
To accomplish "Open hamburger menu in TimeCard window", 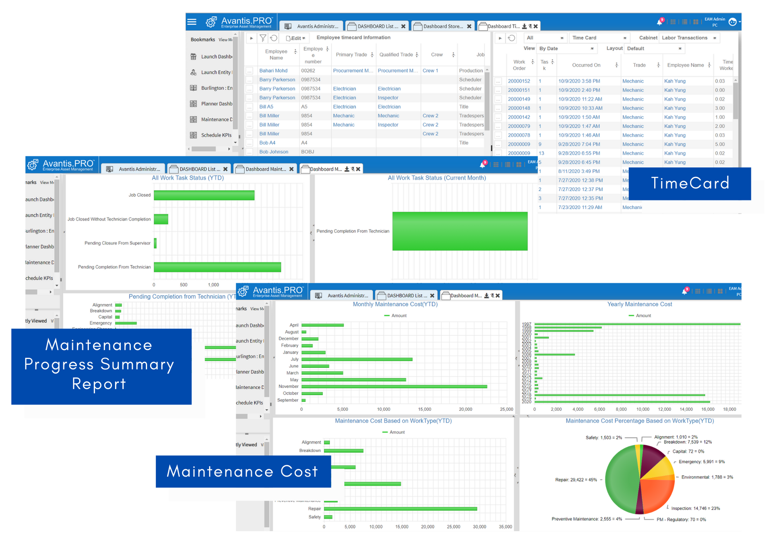I will click(x=192, y=22).
